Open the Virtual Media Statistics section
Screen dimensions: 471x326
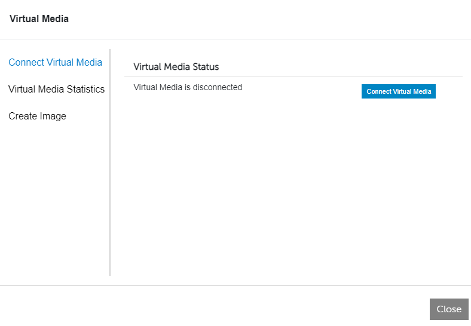click(56, 89)
